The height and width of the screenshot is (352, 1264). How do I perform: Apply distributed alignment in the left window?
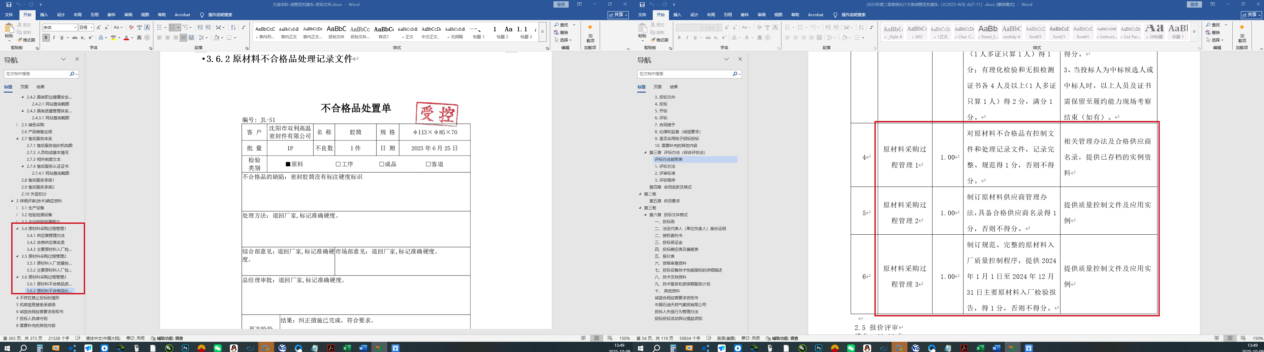point(191,38)
